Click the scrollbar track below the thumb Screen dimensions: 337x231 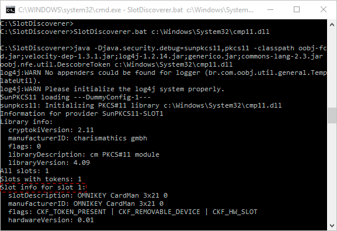[332, 172]
